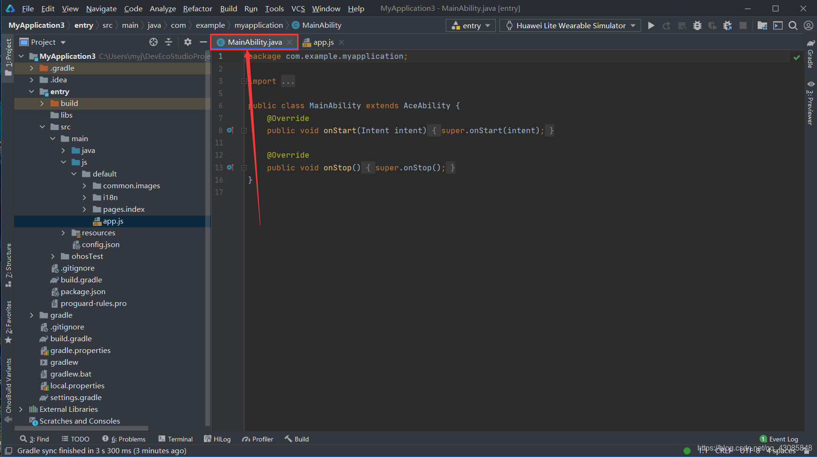Viewport: 817px width, 457px height.
Task: Close the app.js editor tab
Action: coord(341,42)
